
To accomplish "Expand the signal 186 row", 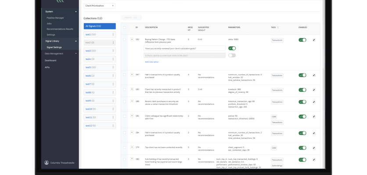I will 132,101.
